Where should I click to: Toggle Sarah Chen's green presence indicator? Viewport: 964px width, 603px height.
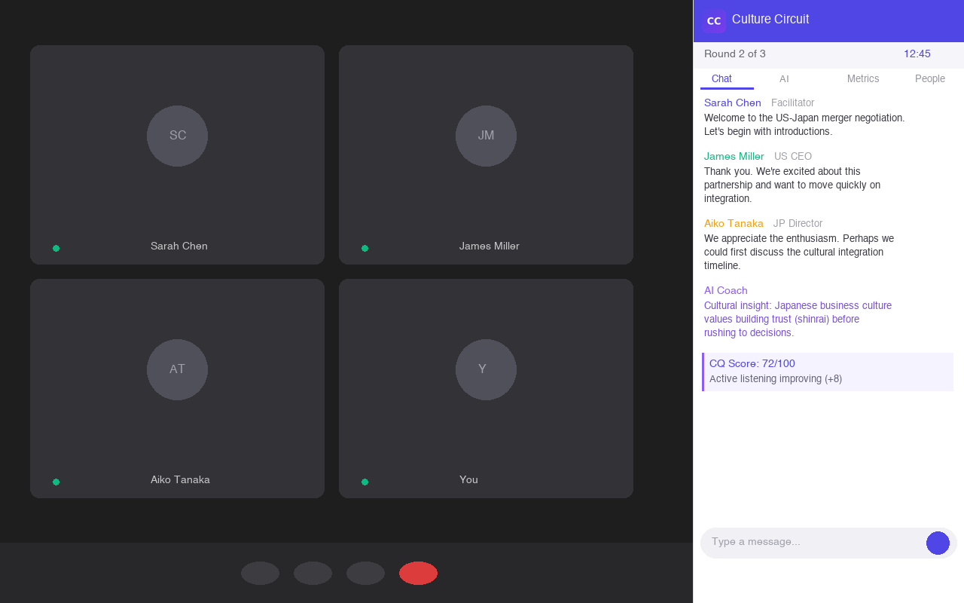pyautogui.click(x=56, y=247)
